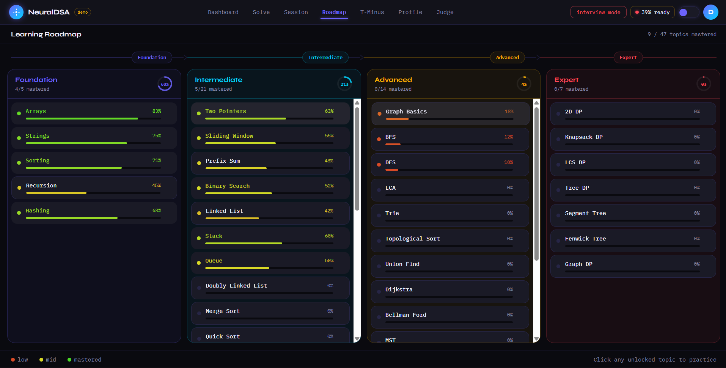Toggle the theme switch near avatar
This screenshot has width=726, height=368.
click(x=689, y=13)
